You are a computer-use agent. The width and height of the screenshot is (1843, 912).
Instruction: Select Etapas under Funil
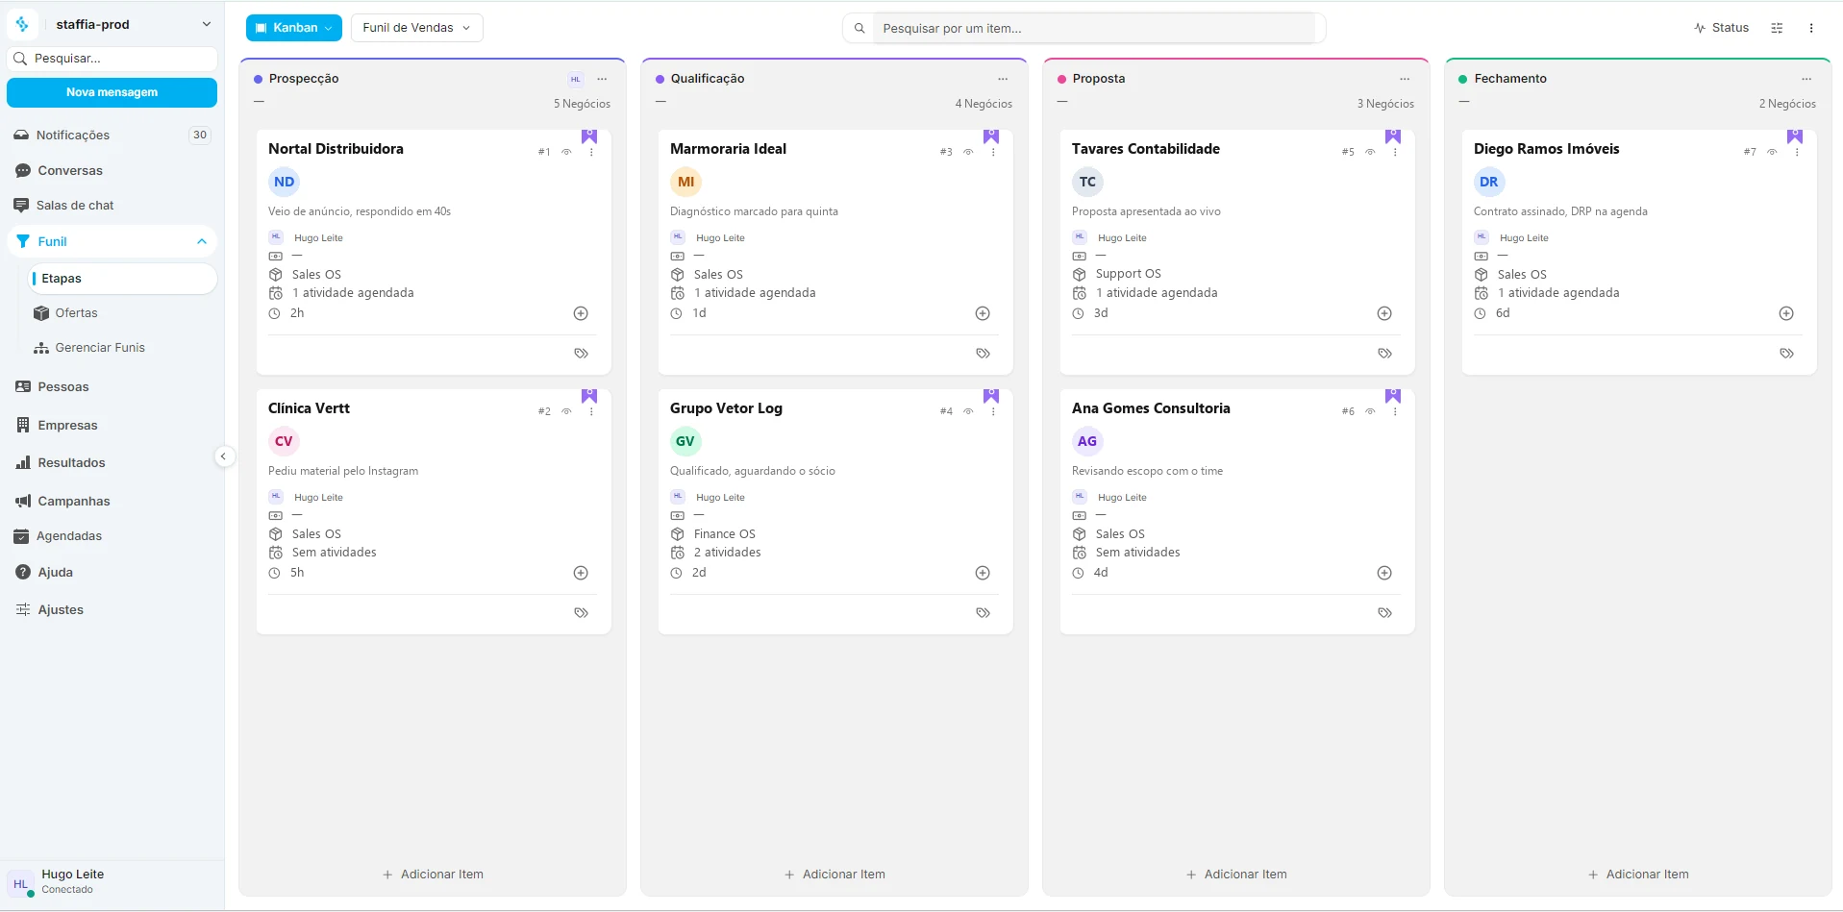[x=122, y=279]
